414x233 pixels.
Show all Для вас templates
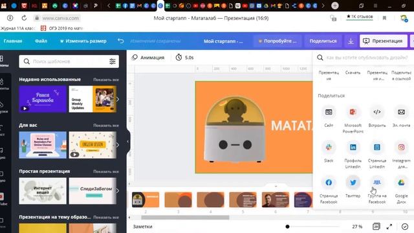[x=106, y=126]
